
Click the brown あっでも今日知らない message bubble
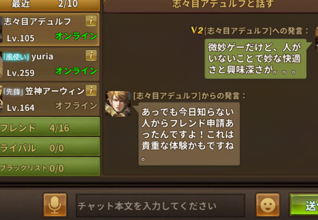pos(189,134)
